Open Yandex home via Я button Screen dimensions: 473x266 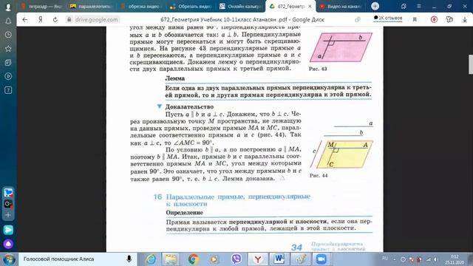(x=40, y=20)
